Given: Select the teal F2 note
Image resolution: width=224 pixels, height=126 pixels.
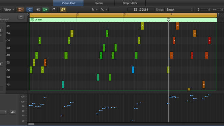Looking at the screenshot, I should (x=63, y=85).
